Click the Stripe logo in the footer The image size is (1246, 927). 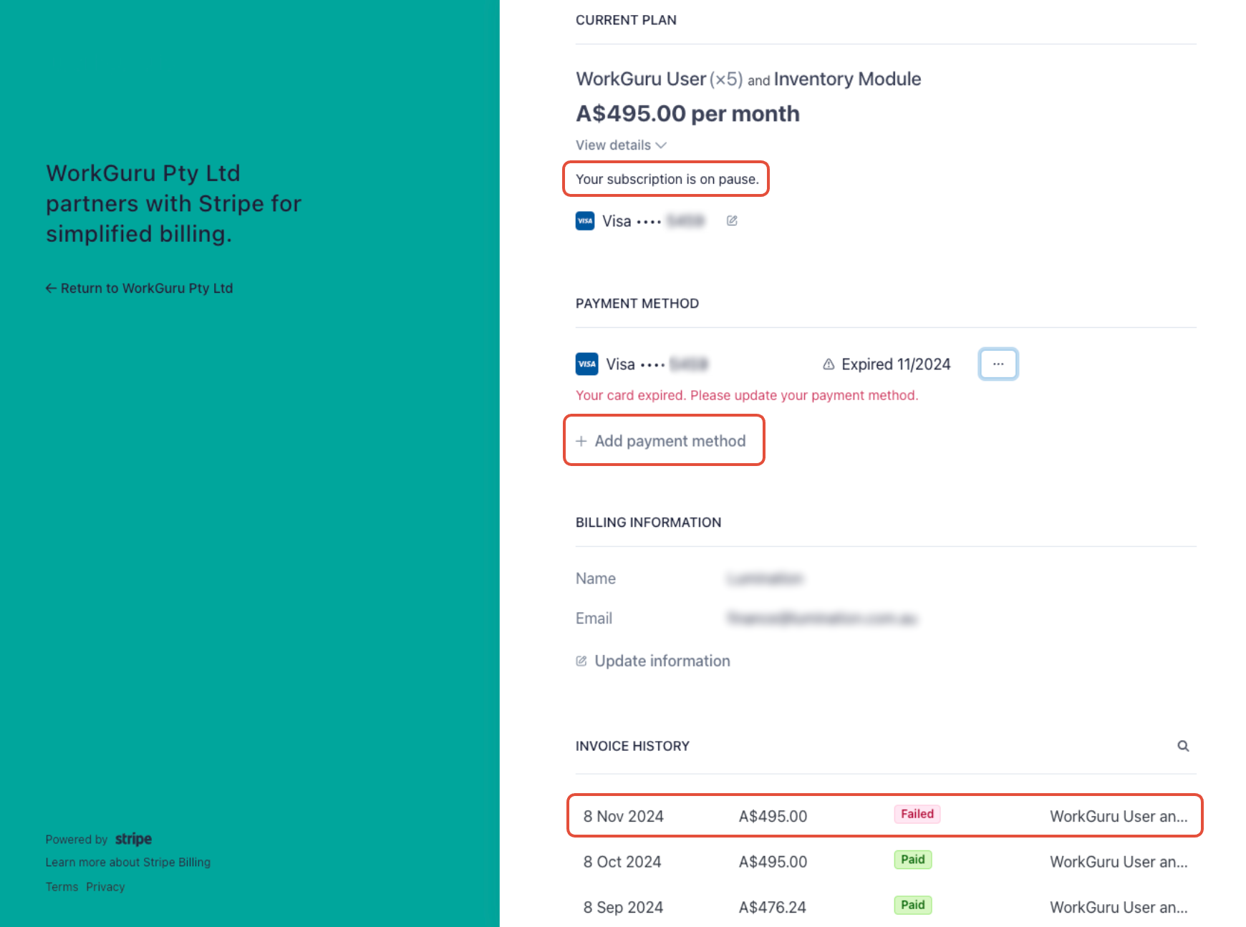click(x=133, y=839)
